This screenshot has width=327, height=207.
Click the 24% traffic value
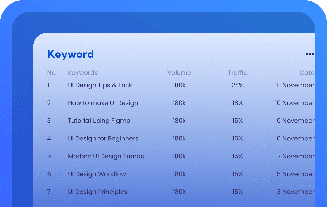[237, 85]
